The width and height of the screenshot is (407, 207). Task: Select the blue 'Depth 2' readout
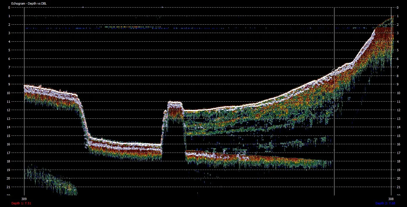click(385, 204)
